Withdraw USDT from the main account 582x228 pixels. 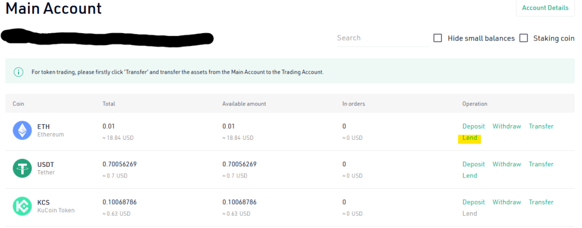(507, 164)
